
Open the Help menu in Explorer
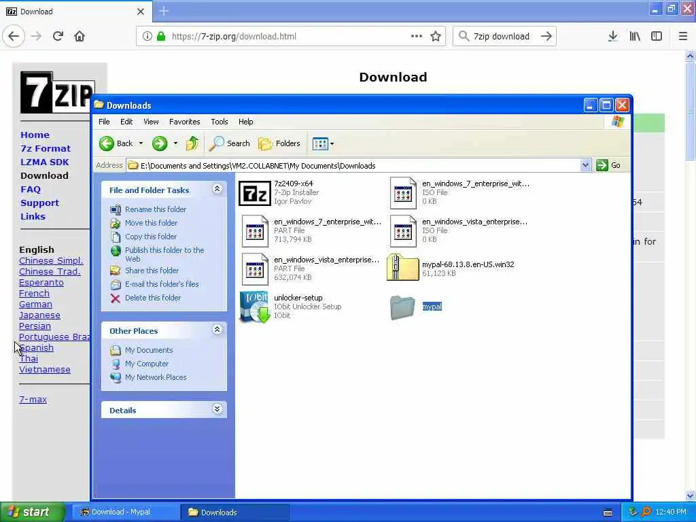point(245,122)
